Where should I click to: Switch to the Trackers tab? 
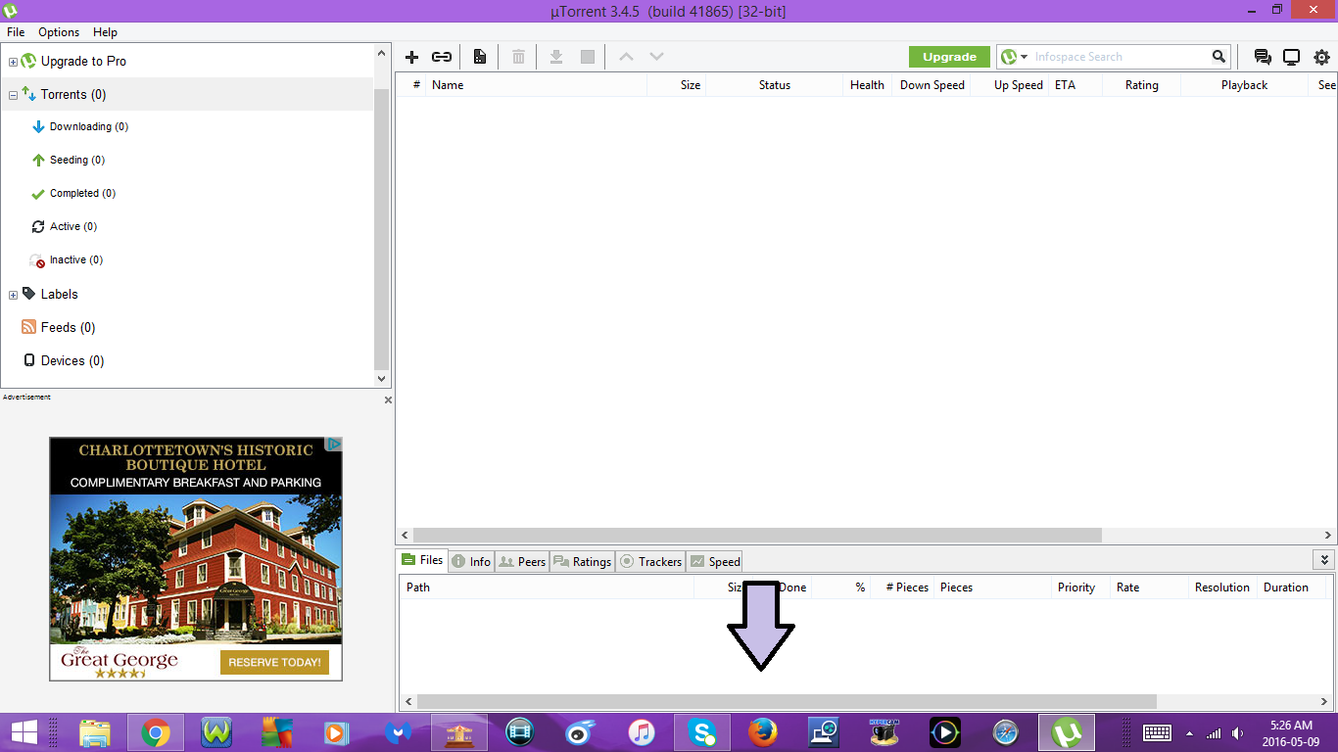click(650, 561)
